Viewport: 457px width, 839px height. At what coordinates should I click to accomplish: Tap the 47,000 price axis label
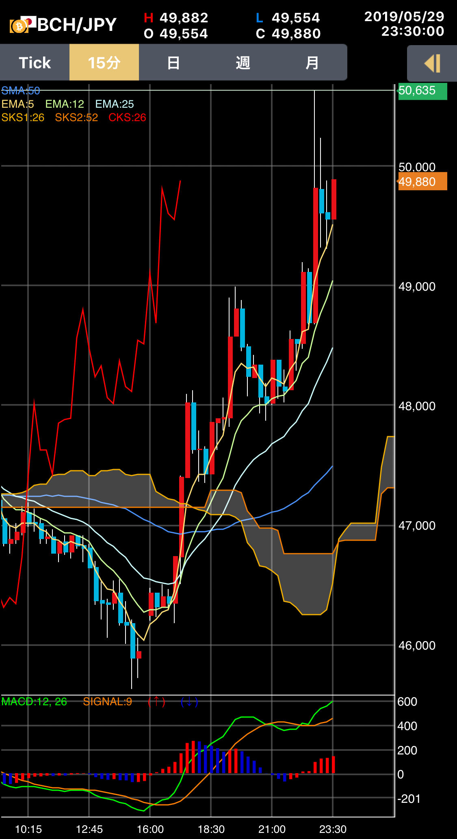[417, 525]
